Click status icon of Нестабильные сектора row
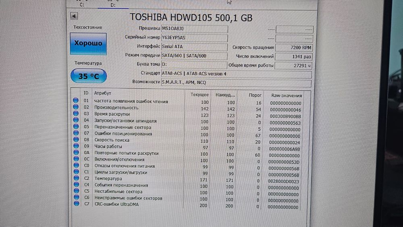Screen dimensions: 403x227 tap(76, 190)
